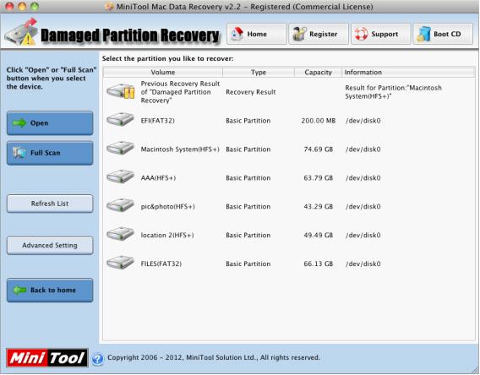
Task: Sort by the Type column header
Action: [259, 73]
